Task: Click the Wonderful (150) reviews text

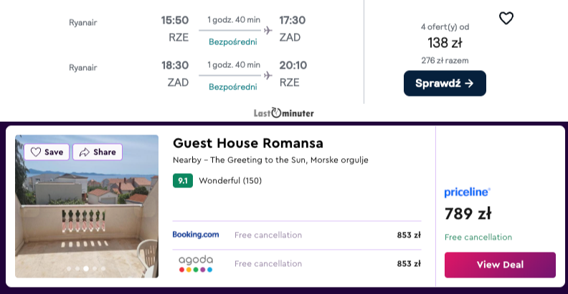Action: coord(230,180)
